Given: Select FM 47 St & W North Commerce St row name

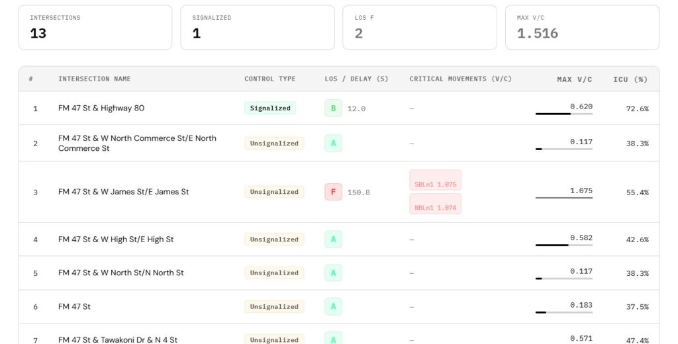Looking at the screenshot, I should pos(137,143).
